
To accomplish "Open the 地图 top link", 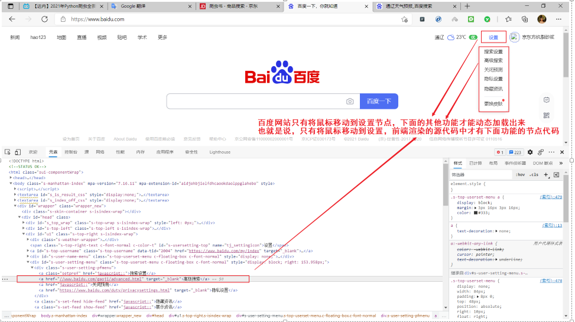I will click(x=61, y=37).
